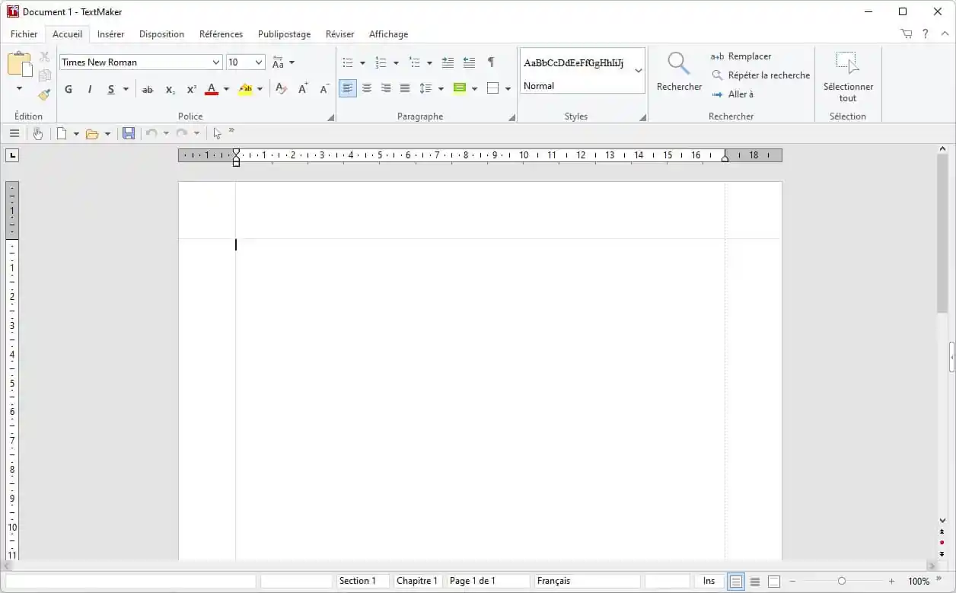The height and width of the screenshot is (593, 956).
Task: Apply superscript formatting
Action: 191,89
